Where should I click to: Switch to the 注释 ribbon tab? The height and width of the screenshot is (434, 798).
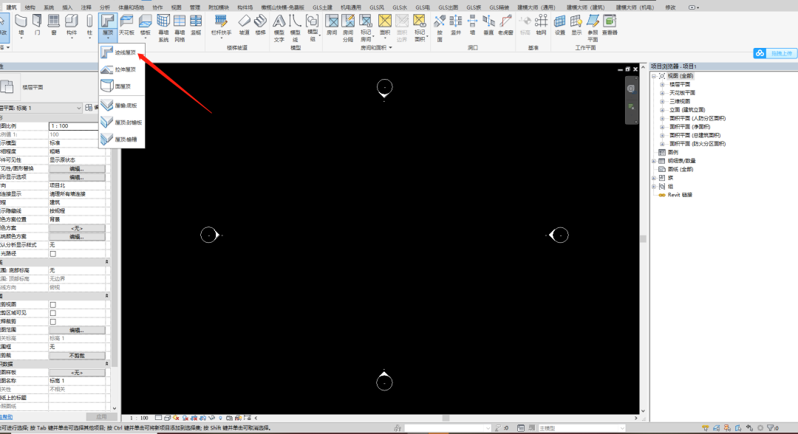tap(86, 7)
